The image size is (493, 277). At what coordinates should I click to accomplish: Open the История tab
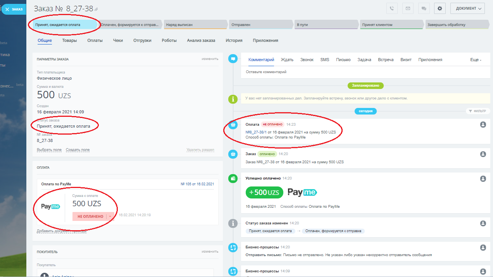pos(234,41)
